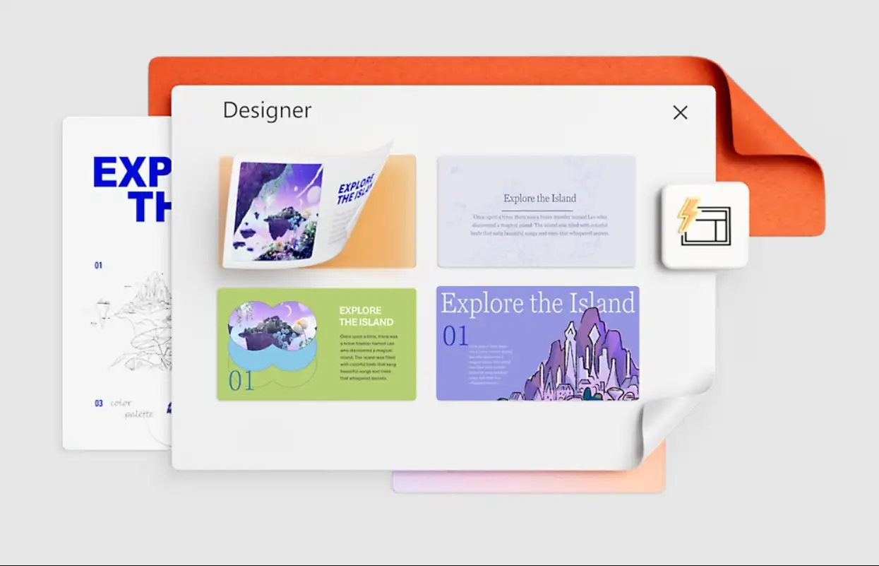879x566 pixels.
Task: Click the white EXPLORE THE ISLAND heading on green
Action: (366, 316)
